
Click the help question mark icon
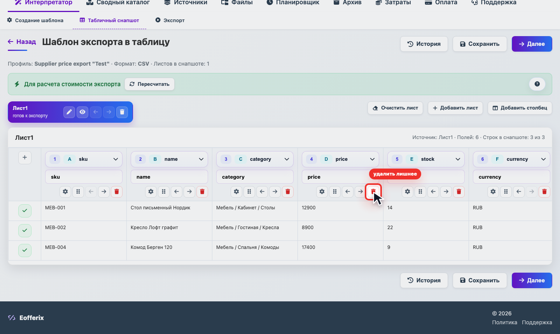coord(537,84)
